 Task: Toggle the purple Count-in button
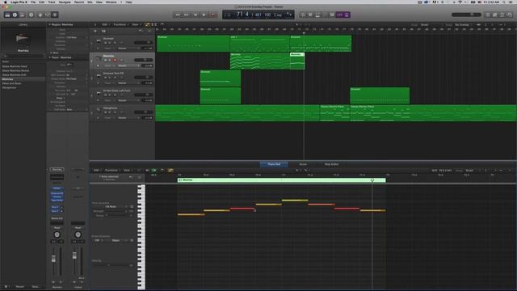339,15
